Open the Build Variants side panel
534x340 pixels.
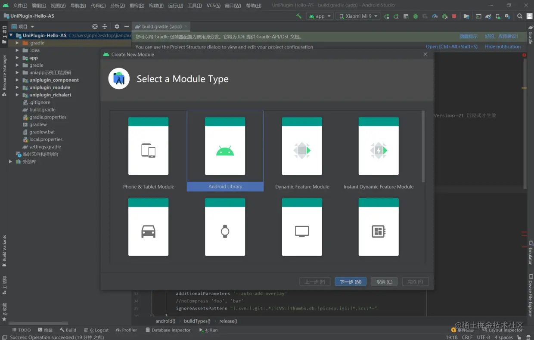pyautogui.click(x=4, y=250)
